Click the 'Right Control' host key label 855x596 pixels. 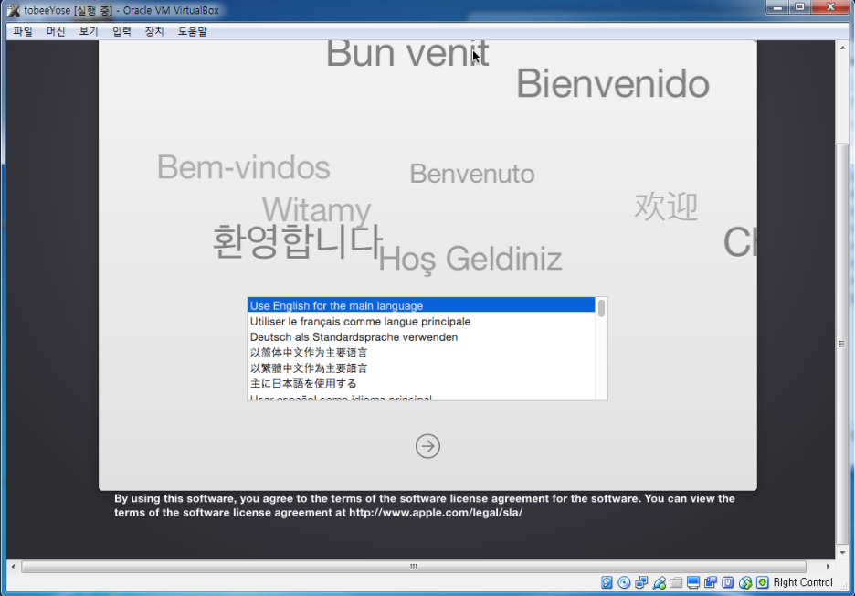click(x=803, y=582)
